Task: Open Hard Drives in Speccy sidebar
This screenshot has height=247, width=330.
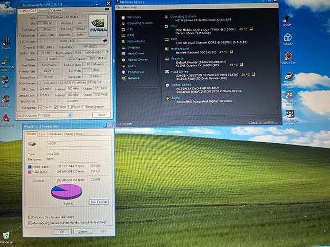Action: (x=136, y=54)
